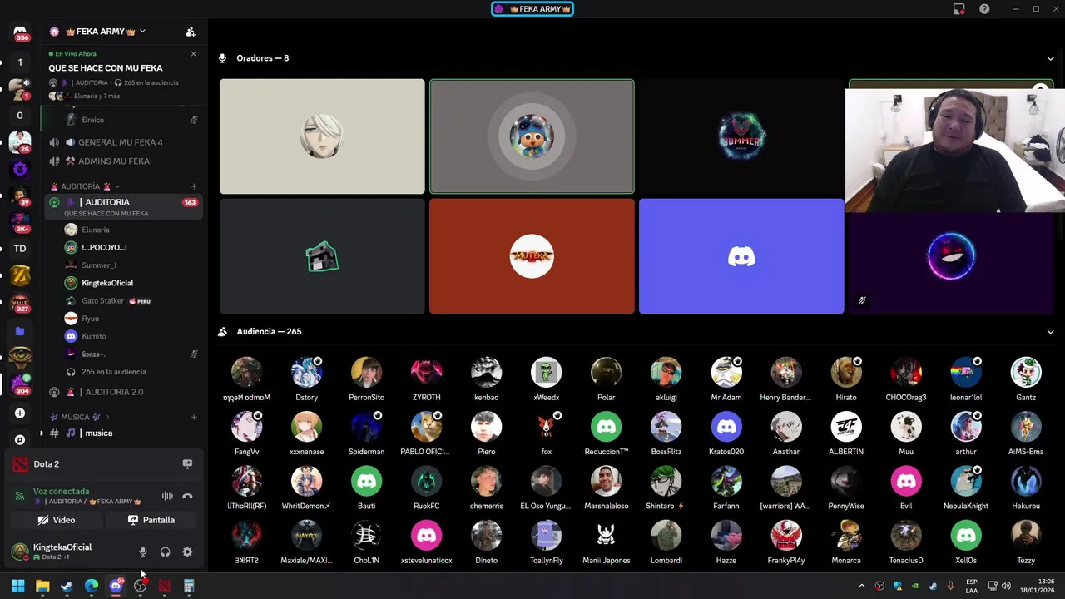Toggle headphones deafen in user panel
The width and height of the screenshot is (1065, 599).
[x=165, y=552]
